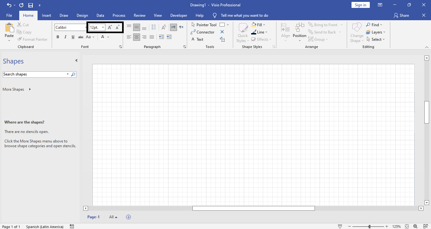The height and width of the screenshot is (229, 431).
Task: Click the Sign in button
Action: click(360, 5)
